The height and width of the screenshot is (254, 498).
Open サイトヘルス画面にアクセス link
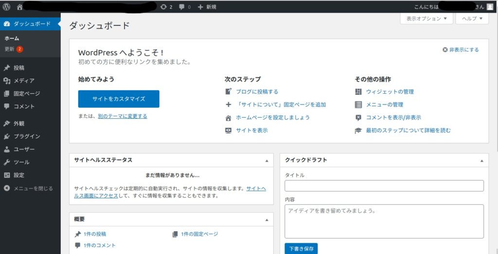coord(170,192)
